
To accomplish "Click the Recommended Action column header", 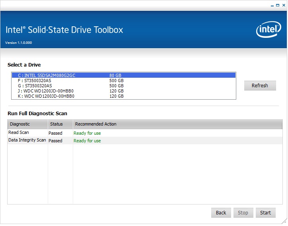I will tap(177, 124).
